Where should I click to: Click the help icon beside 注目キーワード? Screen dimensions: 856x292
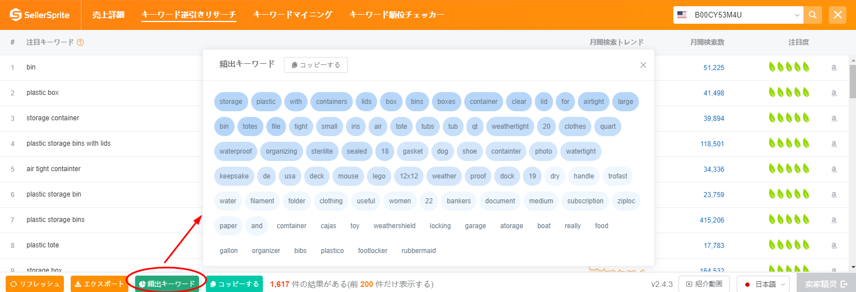80,42
